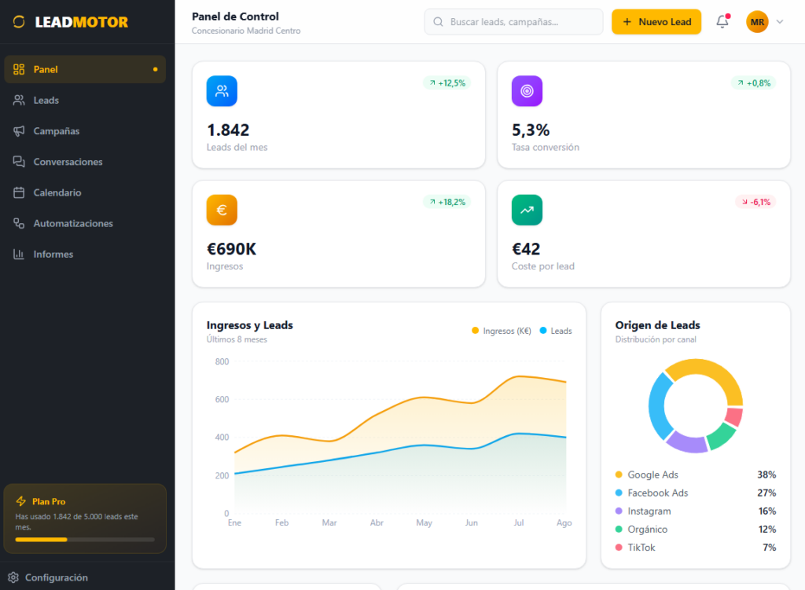Click the Plan Pro usage progress bar
This screenshot has width=805, height=590.
pos(85,540)
